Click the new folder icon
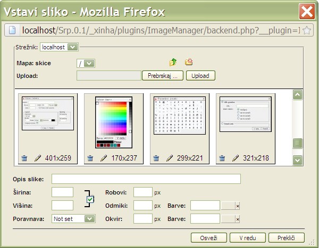Image resolution: width=319 pixels, height=248 pixels. point(189,63)
